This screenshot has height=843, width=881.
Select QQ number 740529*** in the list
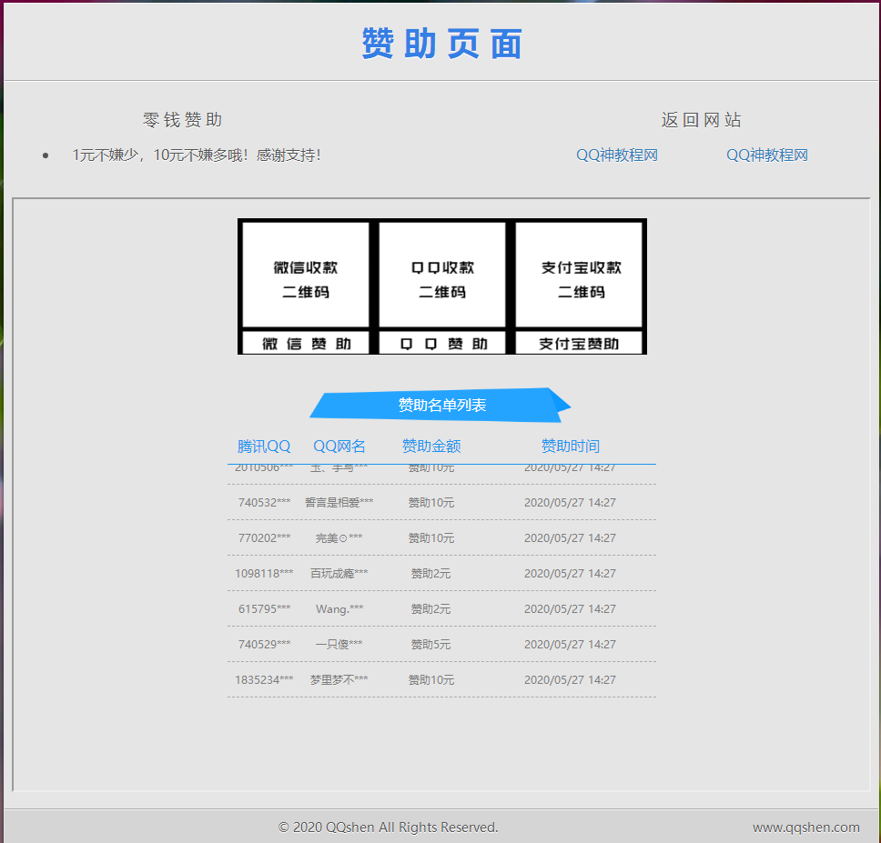point(264,644)
